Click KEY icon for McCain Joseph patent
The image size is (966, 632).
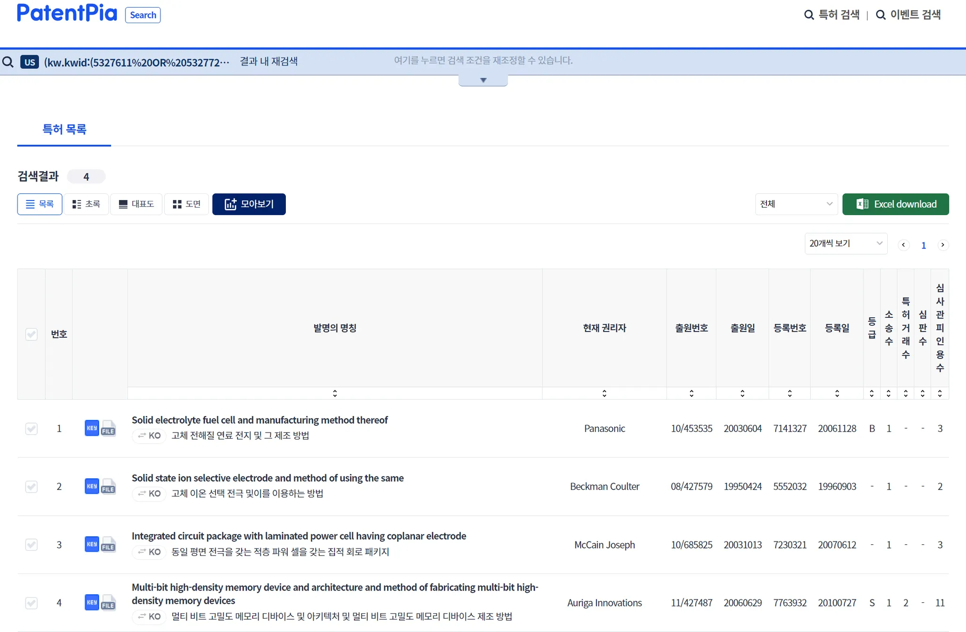coord(92,544)
